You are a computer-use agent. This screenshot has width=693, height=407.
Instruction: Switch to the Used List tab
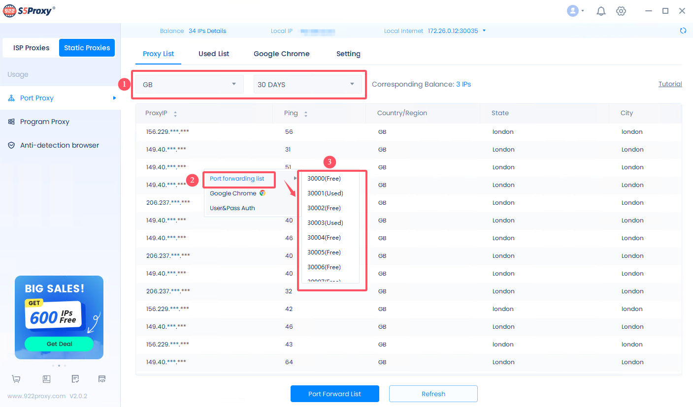point(214,54)
